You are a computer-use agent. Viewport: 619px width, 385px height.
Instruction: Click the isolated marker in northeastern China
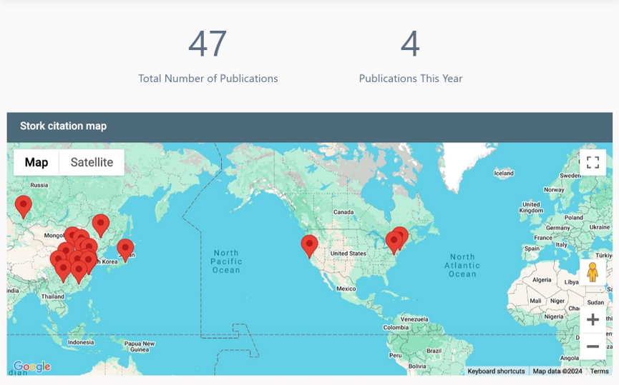click(101, 224)
